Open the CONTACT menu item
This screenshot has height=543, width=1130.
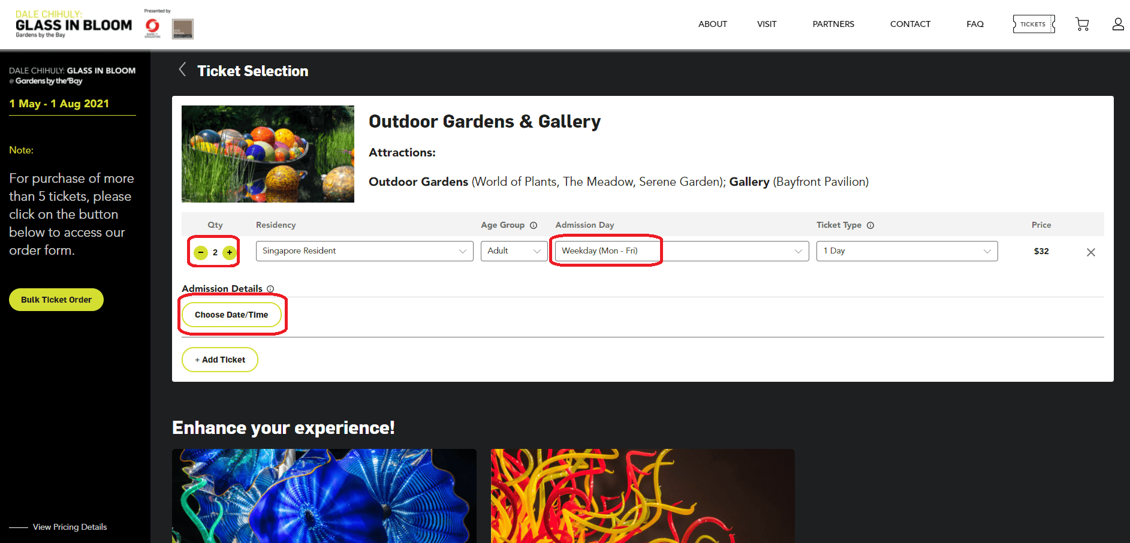click(x=910, y=24)
